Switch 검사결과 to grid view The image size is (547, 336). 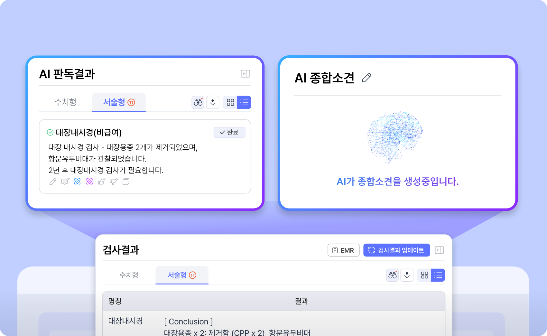(424, 275)
